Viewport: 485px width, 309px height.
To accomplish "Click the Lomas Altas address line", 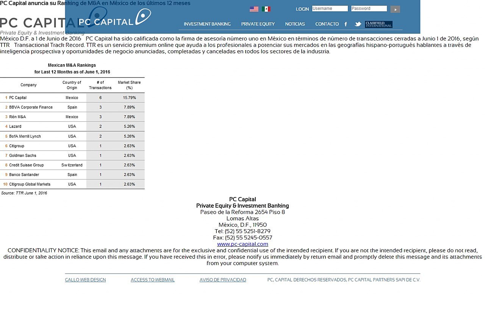I will (242, 219).
